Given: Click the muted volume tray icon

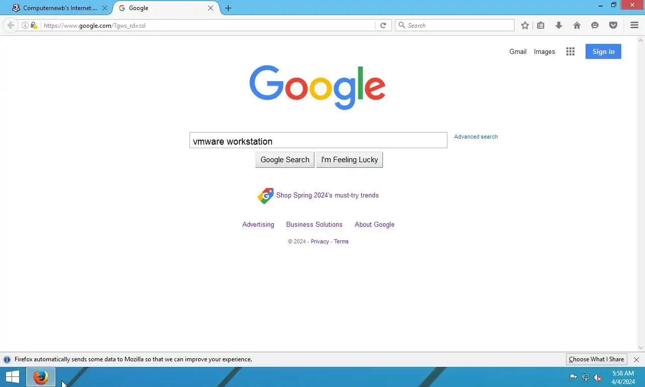Looking at the screenshot, I should click(598, 377).
